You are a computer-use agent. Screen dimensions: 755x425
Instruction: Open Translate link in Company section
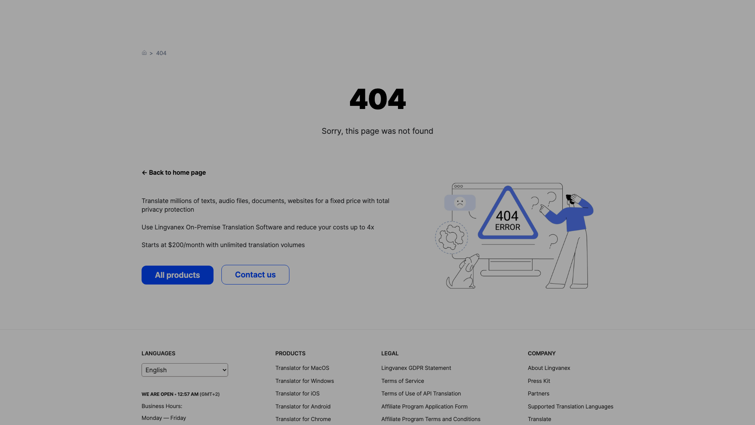(x=539, y=419)
